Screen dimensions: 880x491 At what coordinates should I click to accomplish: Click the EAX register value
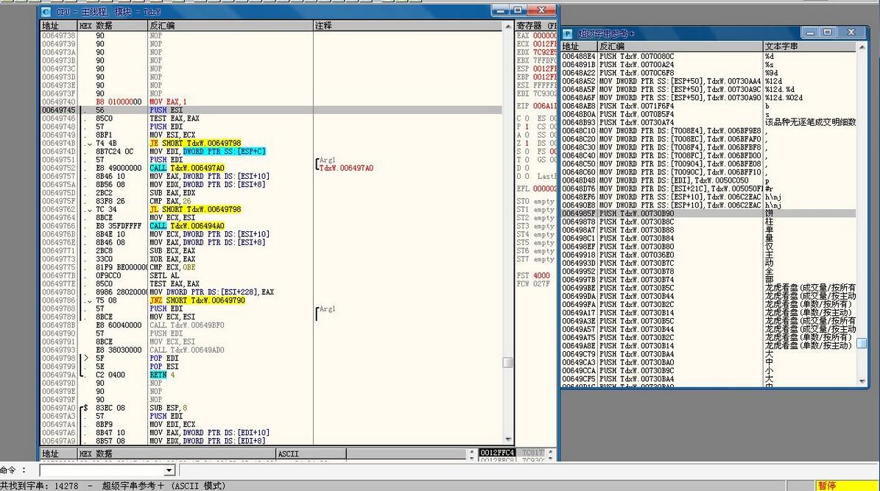[545, 35]
